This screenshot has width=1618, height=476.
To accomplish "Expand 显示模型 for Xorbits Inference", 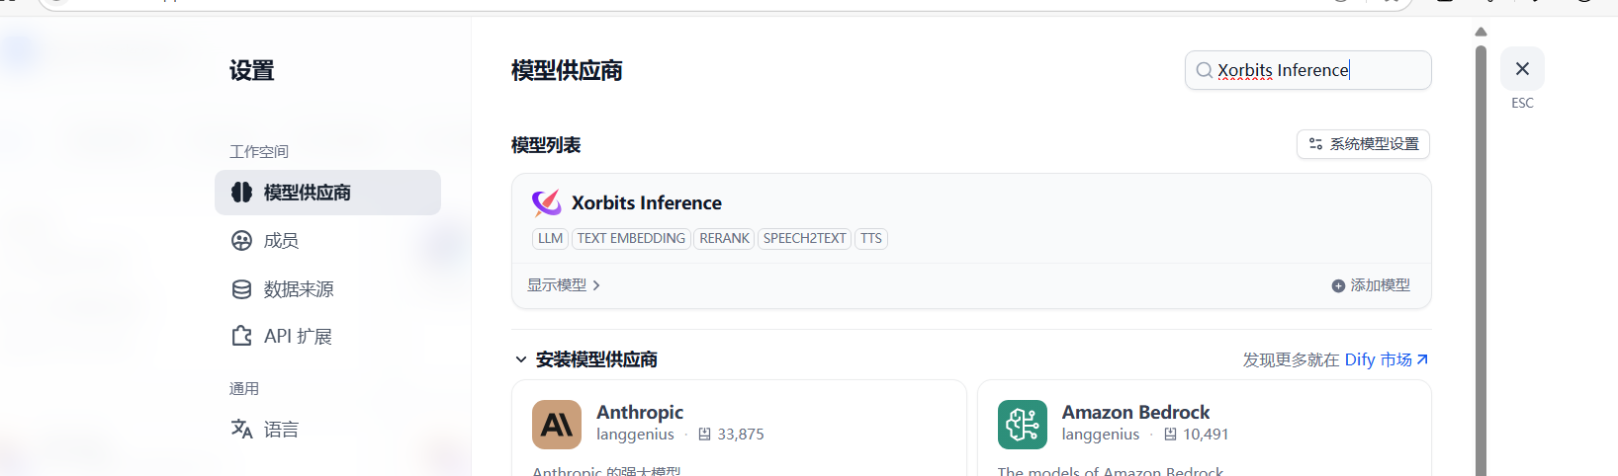I will click(564, 285).
